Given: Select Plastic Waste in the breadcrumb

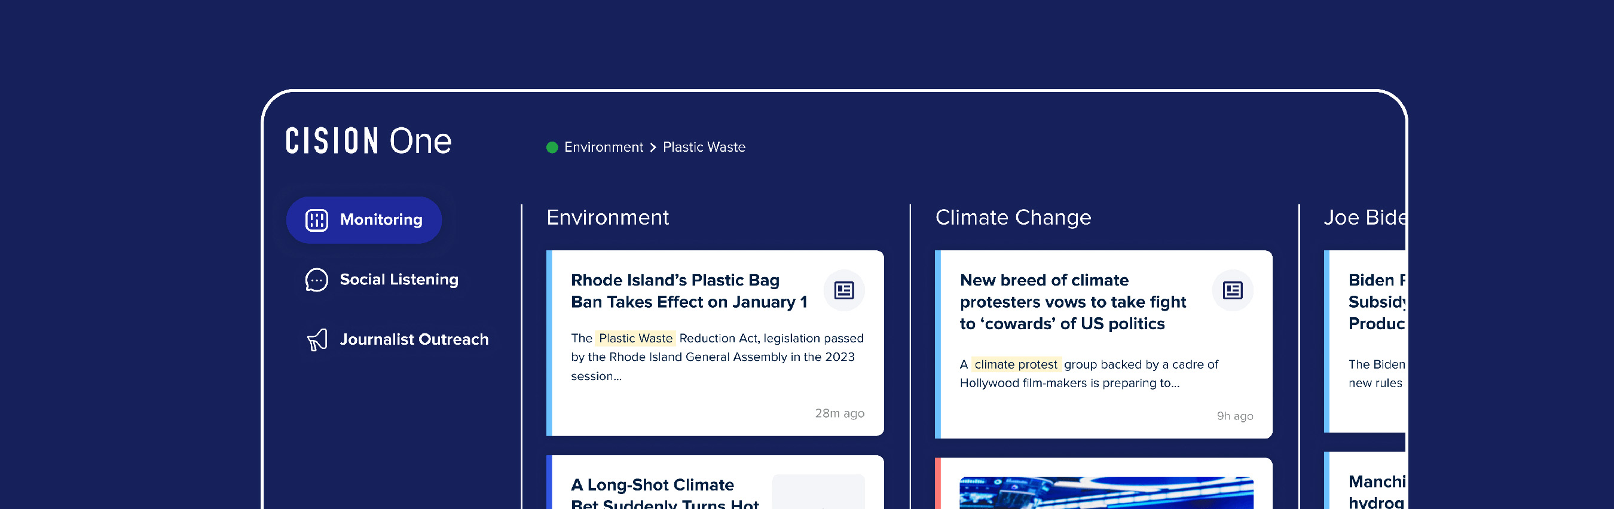Looking at the screenshot, I should click(704, 147).
